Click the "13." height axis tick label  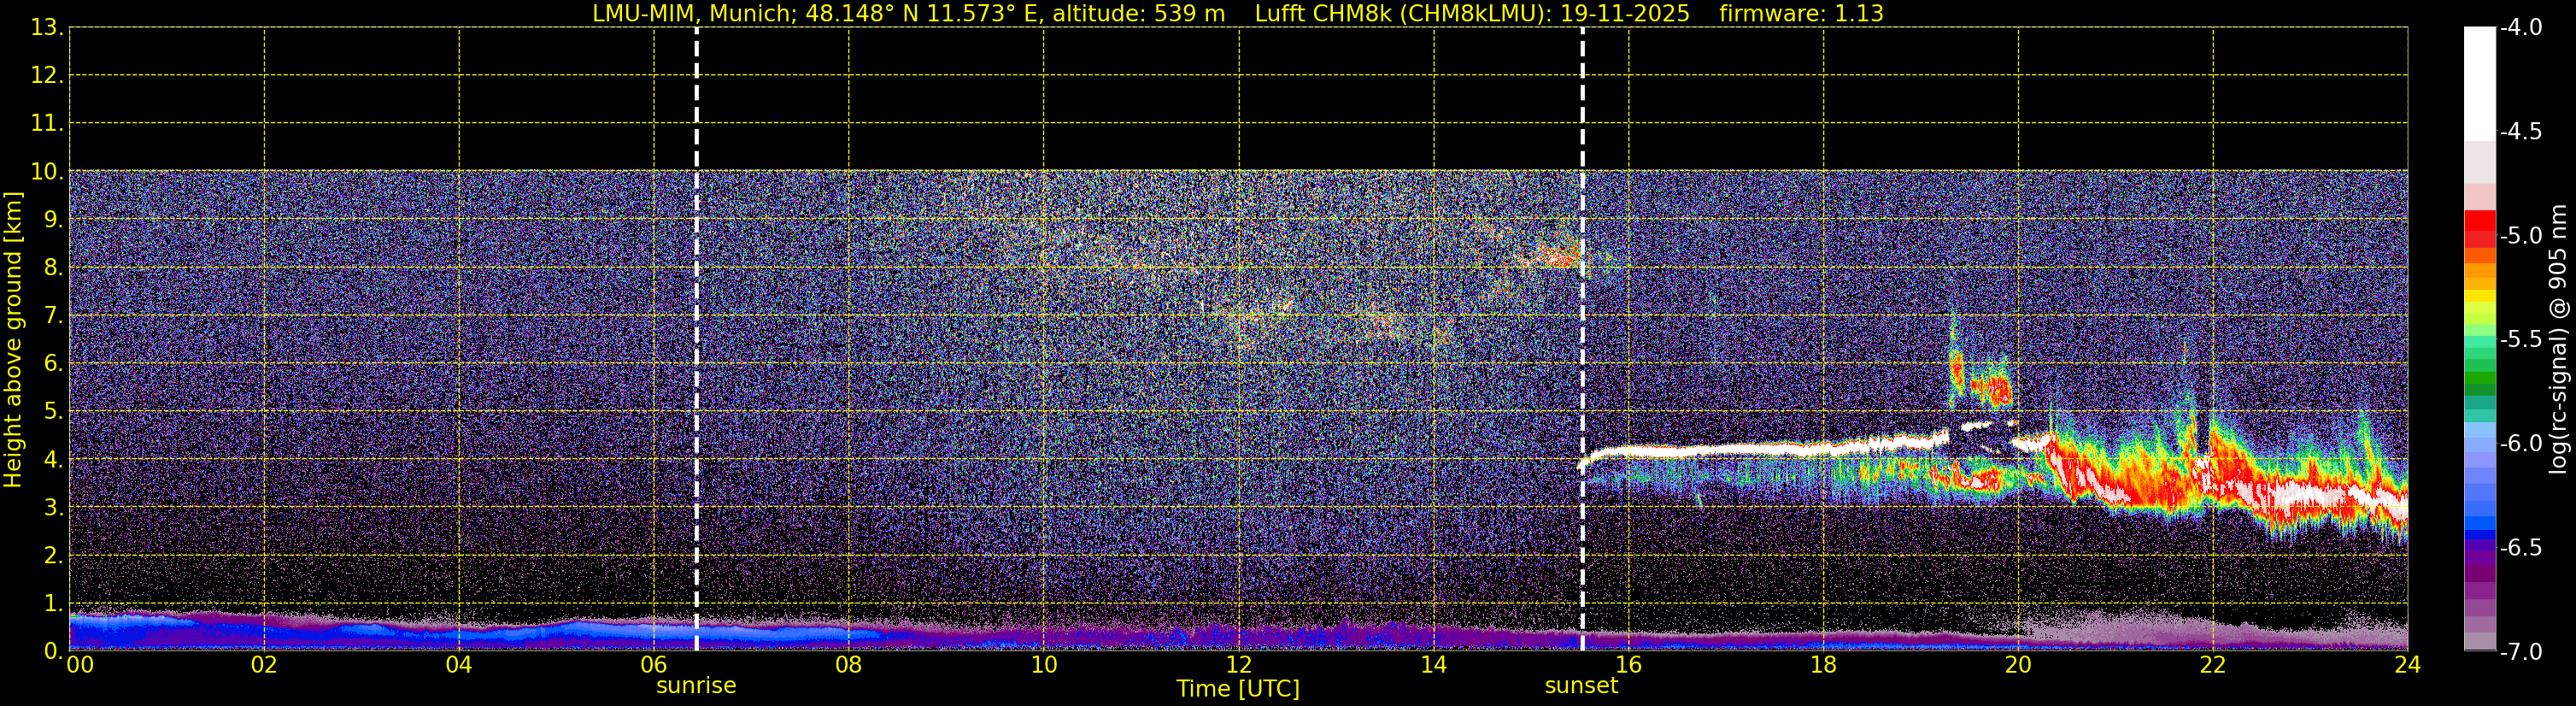tap(47, 28)
